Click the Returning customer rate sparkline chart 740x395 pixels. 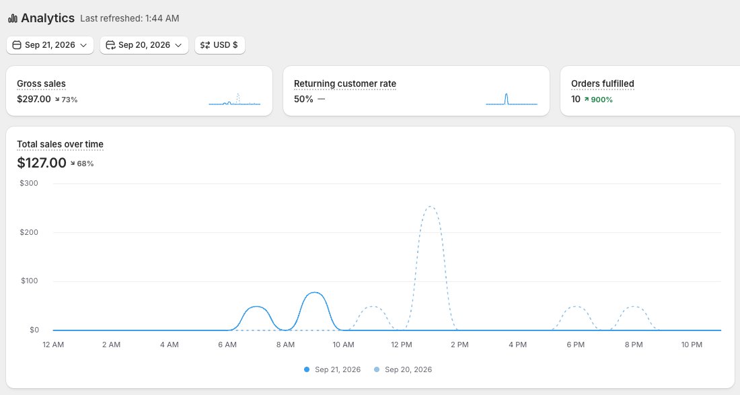pos(511,99)
